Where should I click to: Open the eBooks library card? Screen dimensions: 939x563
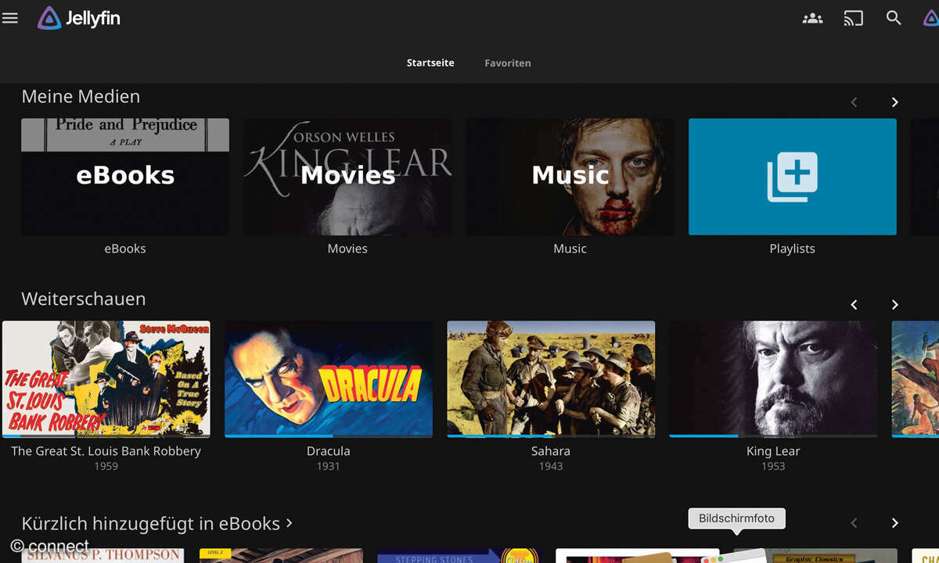(x=125, y=177)
